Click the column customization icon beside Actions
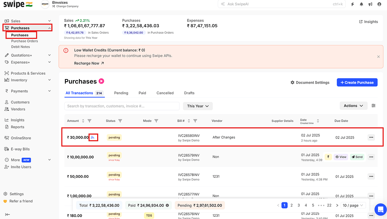387x219 pixels. coord(373,106)
